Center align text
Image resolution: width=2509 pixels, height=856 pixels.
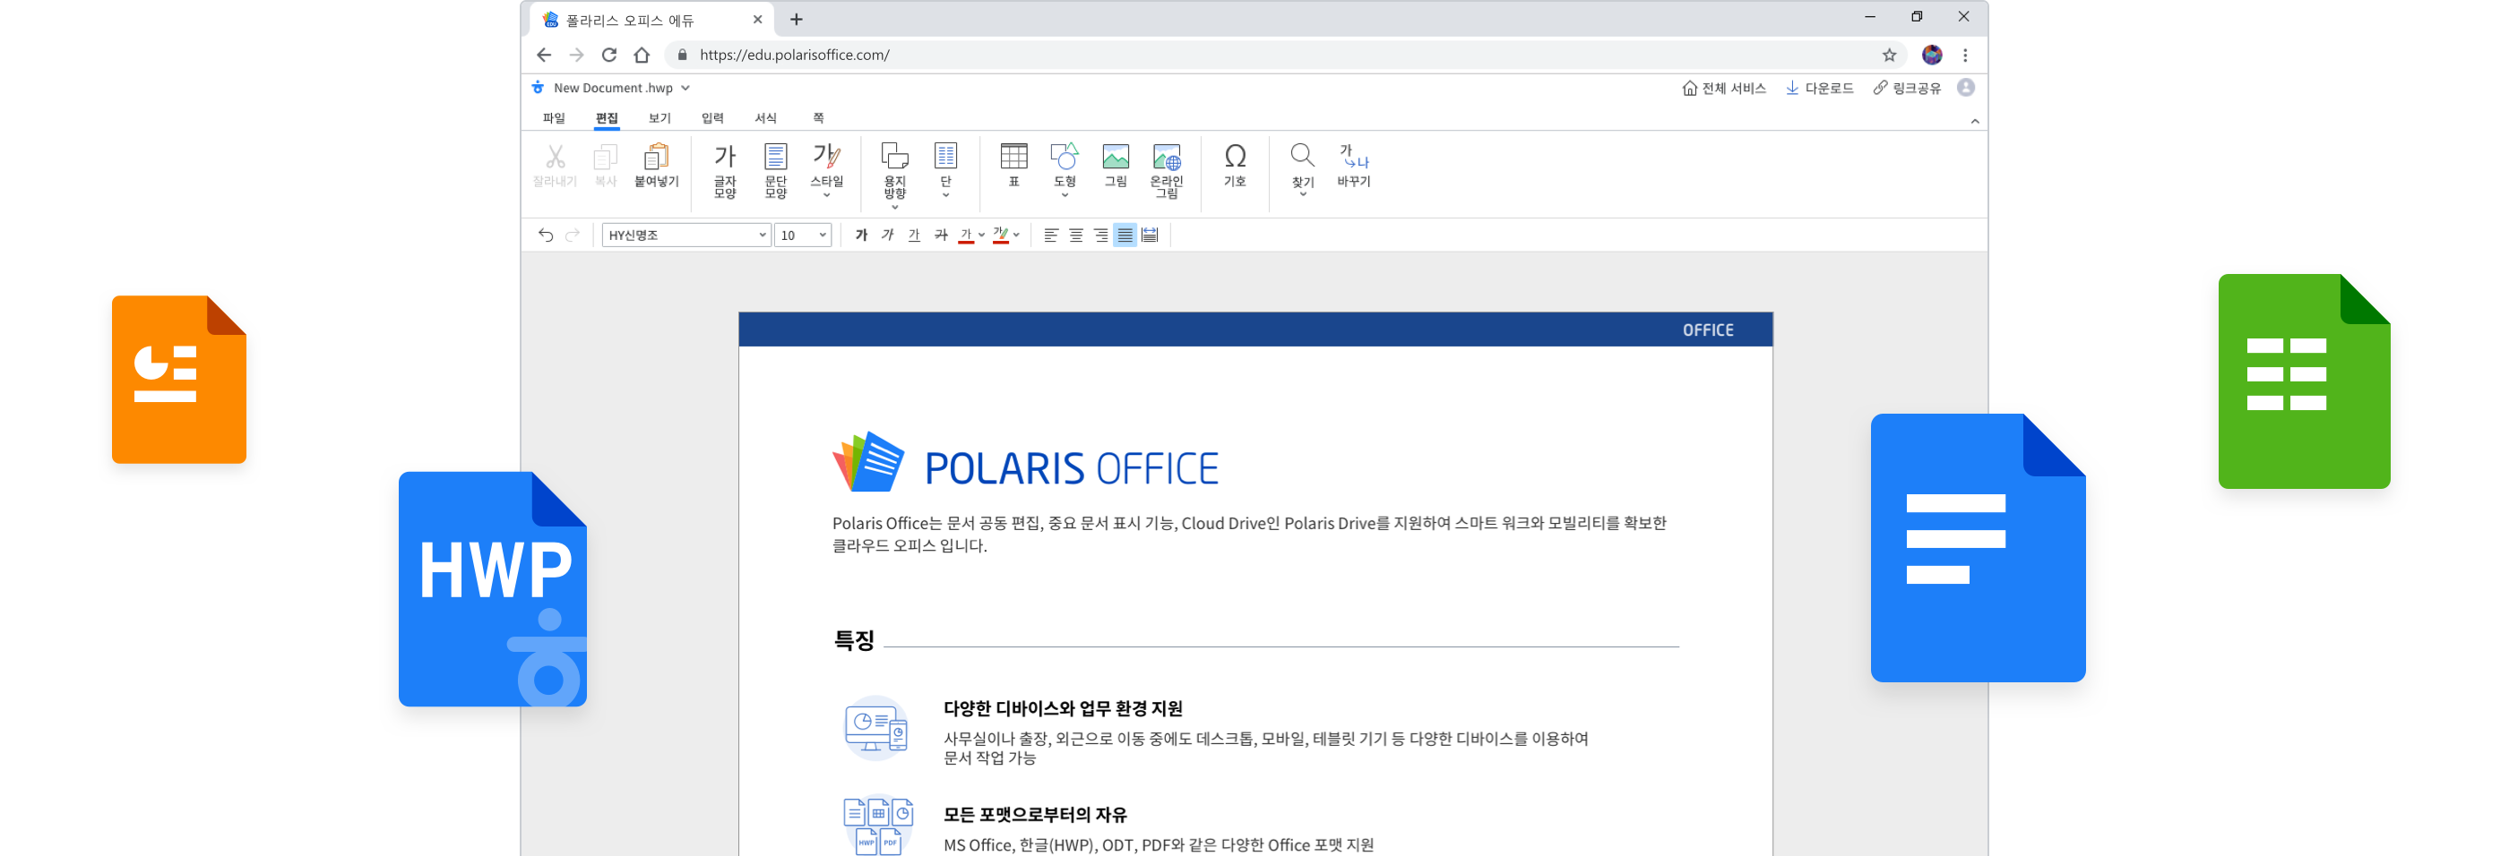(1075, 235)
